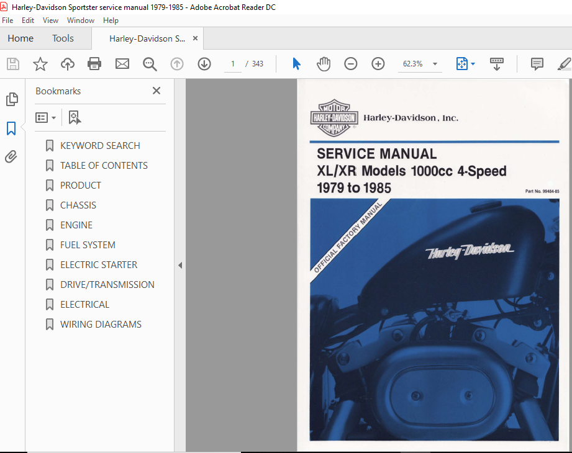Select the Harley-Davidson S... document tab
The width and height of the screenshot is (572, 453).
(x=147, y=38)
